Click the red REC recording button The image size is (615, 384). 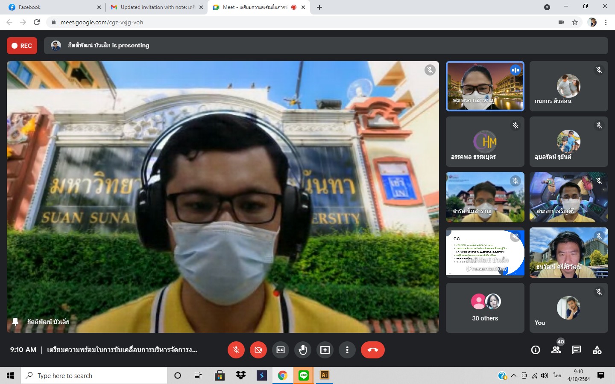[22, 46]
